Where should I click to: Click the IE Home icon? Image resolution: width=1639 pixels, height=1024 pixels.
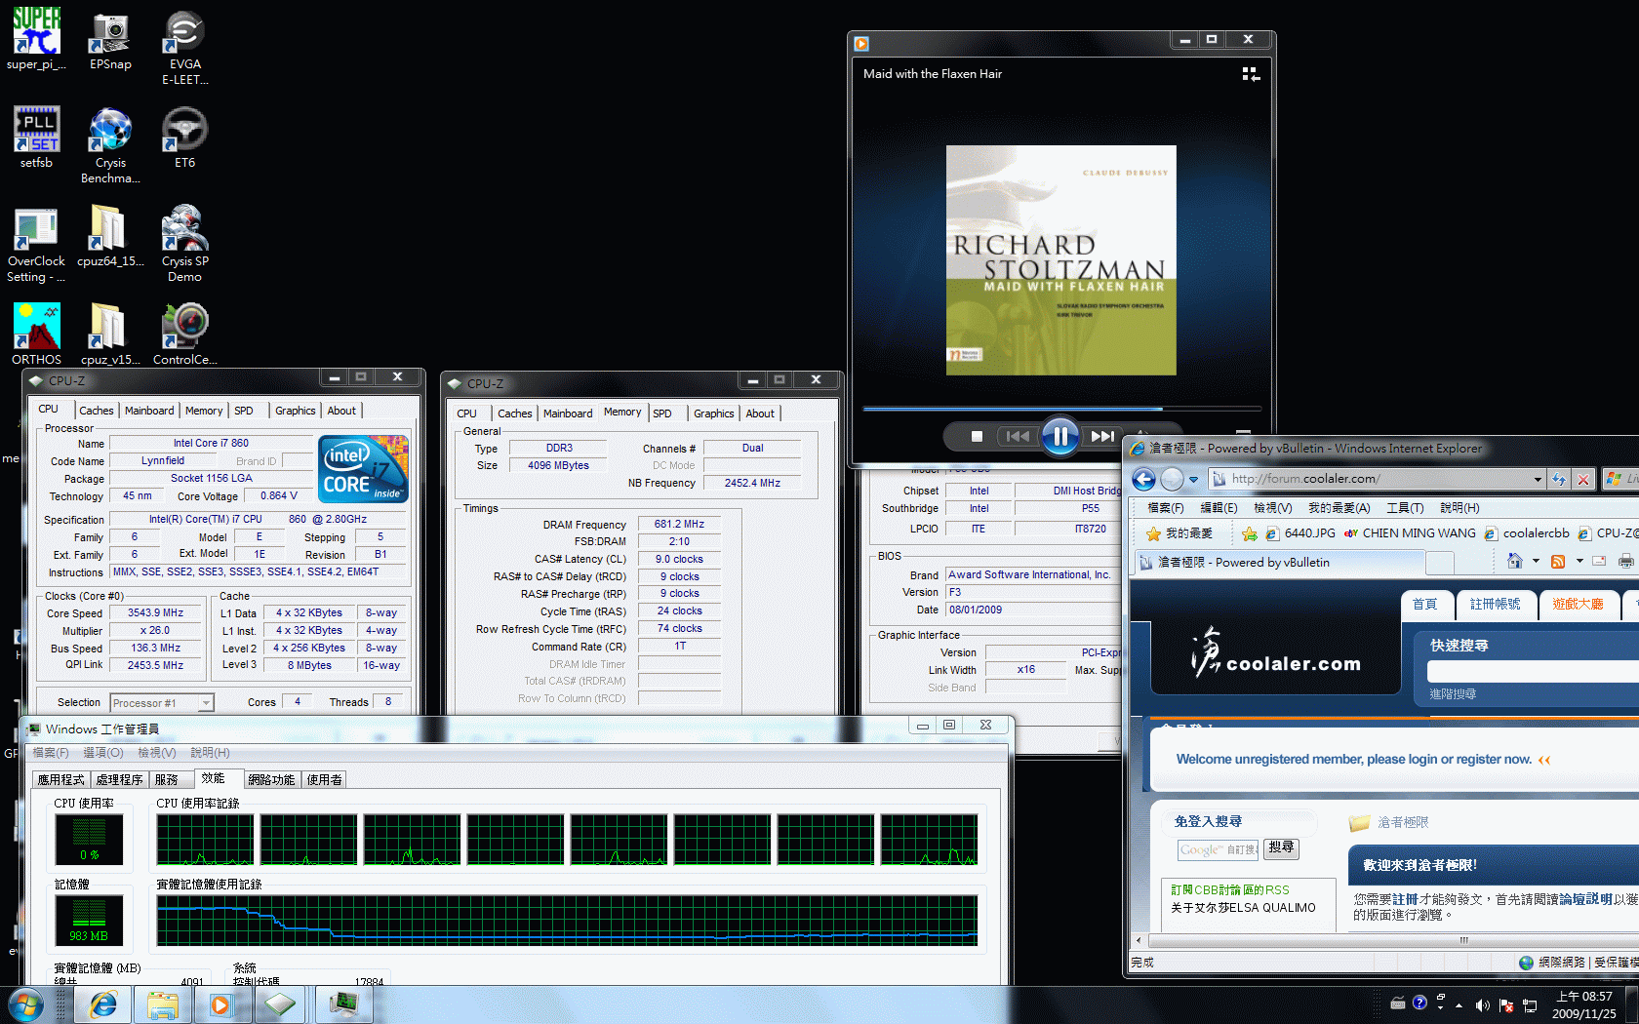click(x=1515, y=561)
